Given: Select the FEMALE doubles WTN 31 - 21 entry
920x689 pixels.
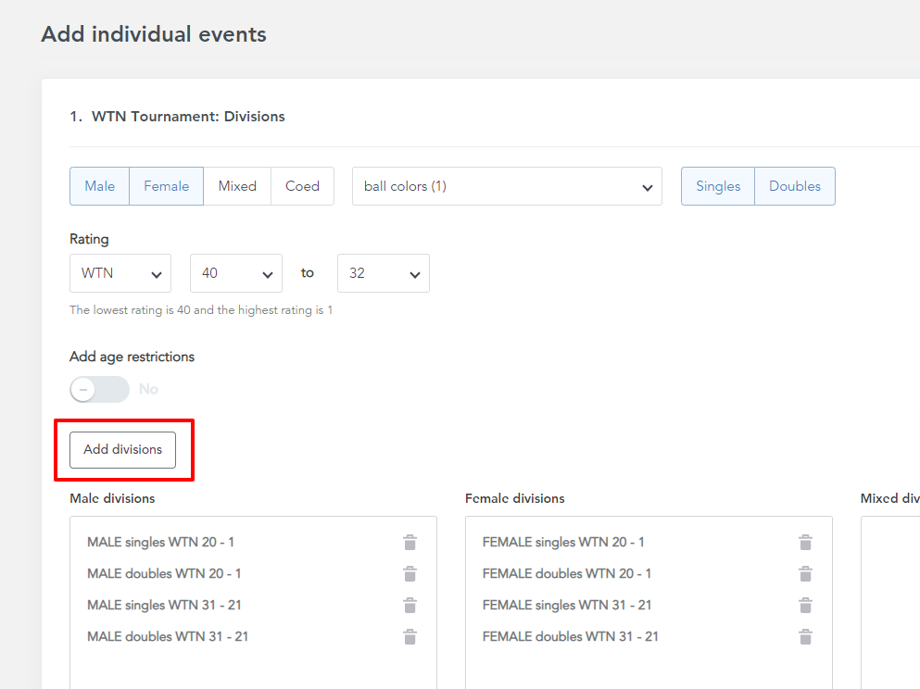Looking at the screenshot, I should 571,637.
